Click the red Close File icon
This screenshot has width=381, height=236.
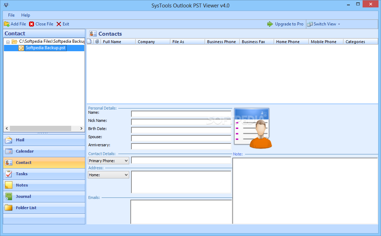pos(32,24)
